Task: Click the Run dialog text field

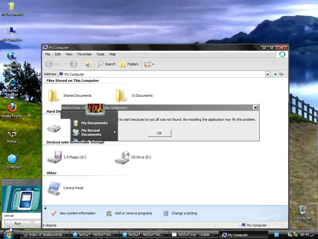Action: [x=22, y=216]
